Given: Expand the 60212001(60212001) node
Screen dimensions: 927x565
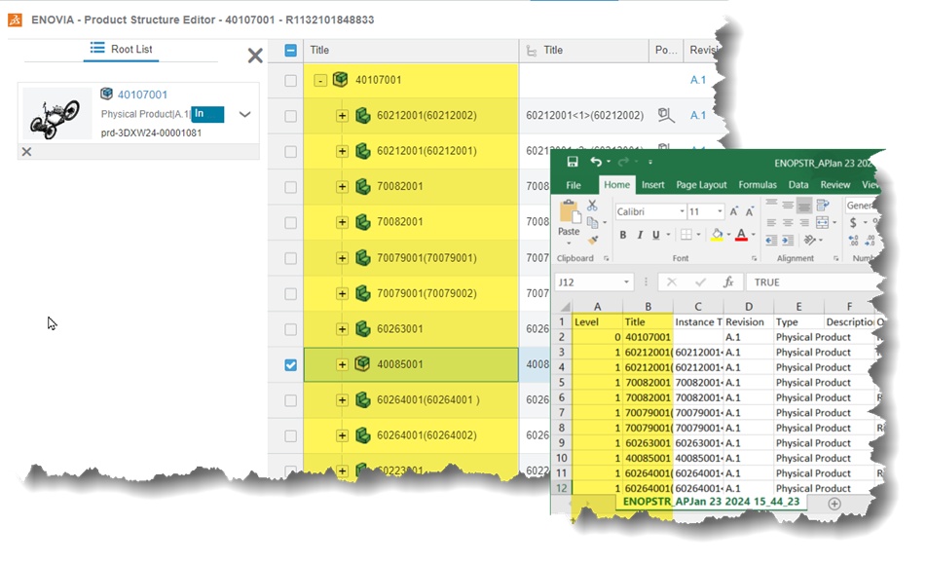Looking at the screenshot, I should click(x=342, y=151).
